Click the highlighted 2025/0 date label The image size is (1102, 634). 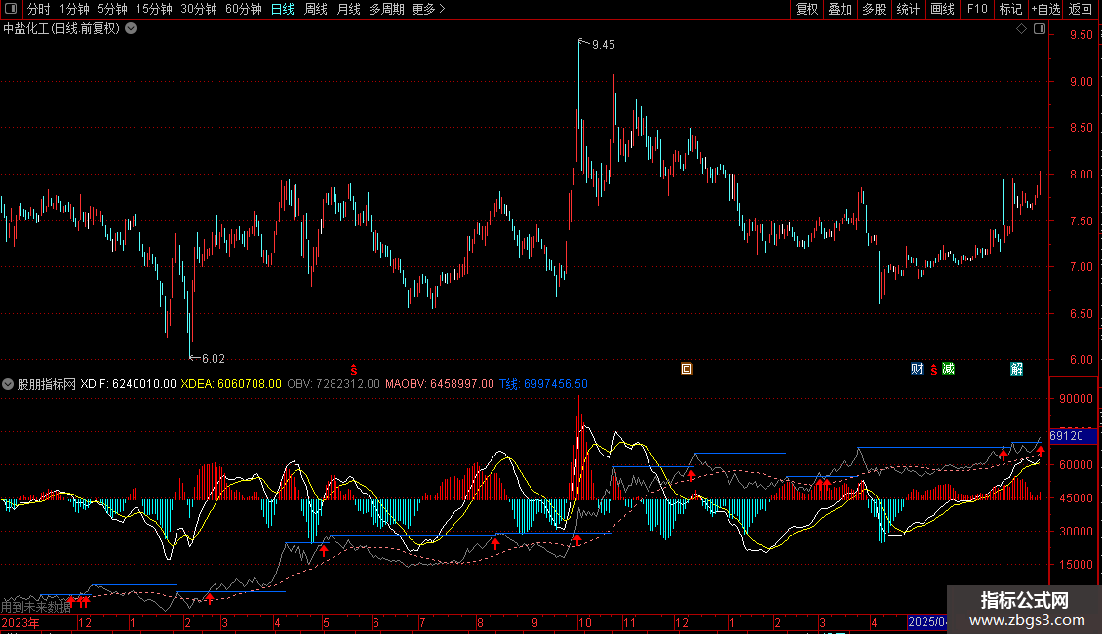(x=926, y=622)
